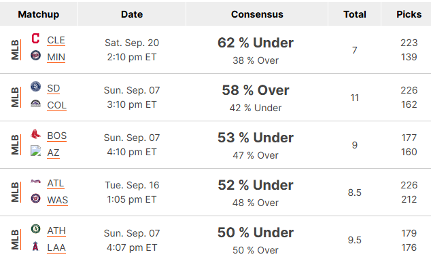The height and width of the screenshot is (263, 431).
Task: Click the Cleveland Guardians team logo
Action: tap(35, 39)
